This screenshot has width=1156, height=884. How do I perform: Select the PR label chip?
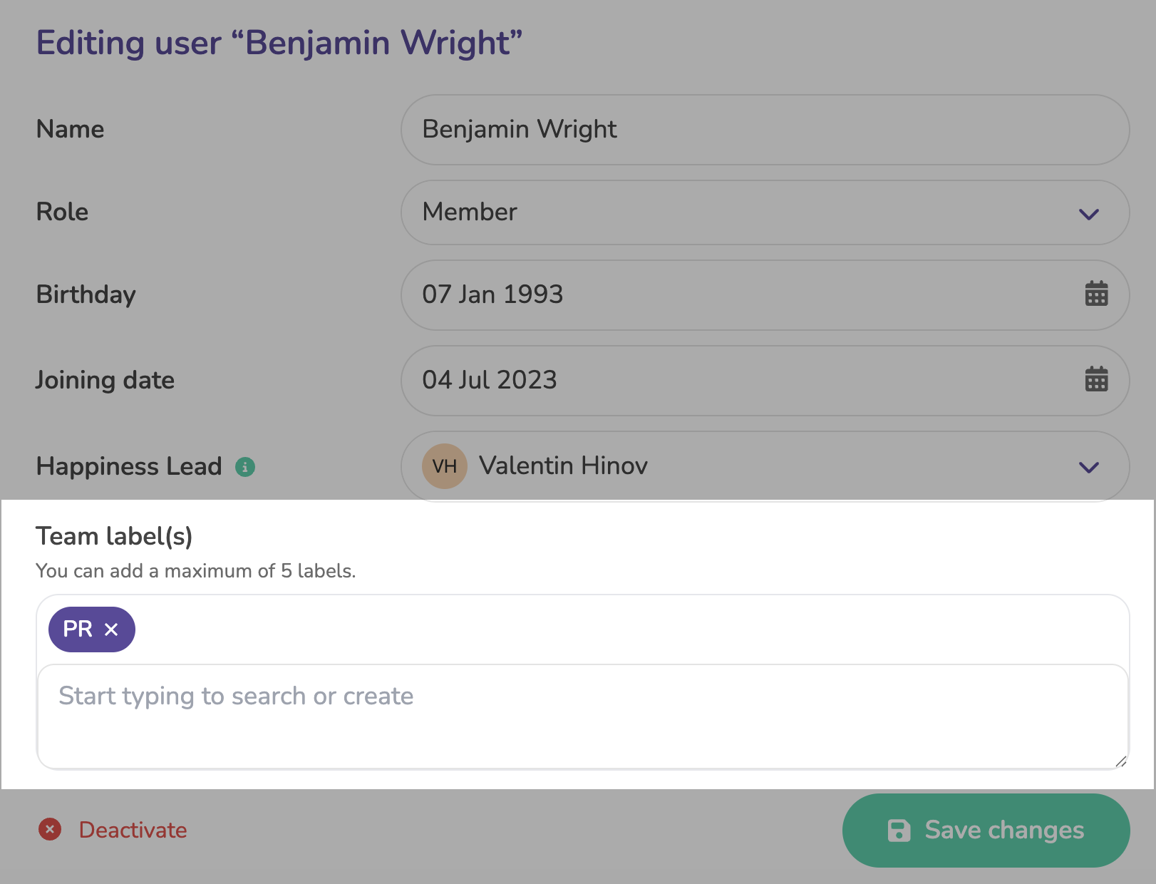[x=78, y=629]
